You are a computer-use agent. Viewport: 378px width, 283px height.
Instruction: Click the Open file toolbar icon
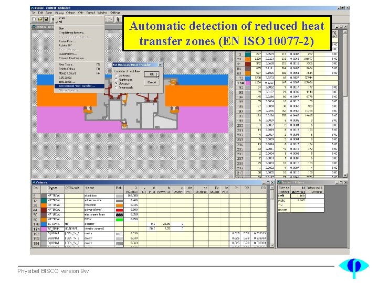pyautogui.click(x=40, y=19)
